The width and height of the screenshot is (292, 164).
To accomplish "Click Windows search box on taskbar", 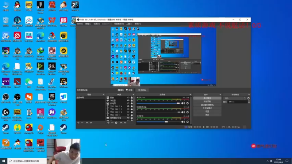I will tap(27, 161).
